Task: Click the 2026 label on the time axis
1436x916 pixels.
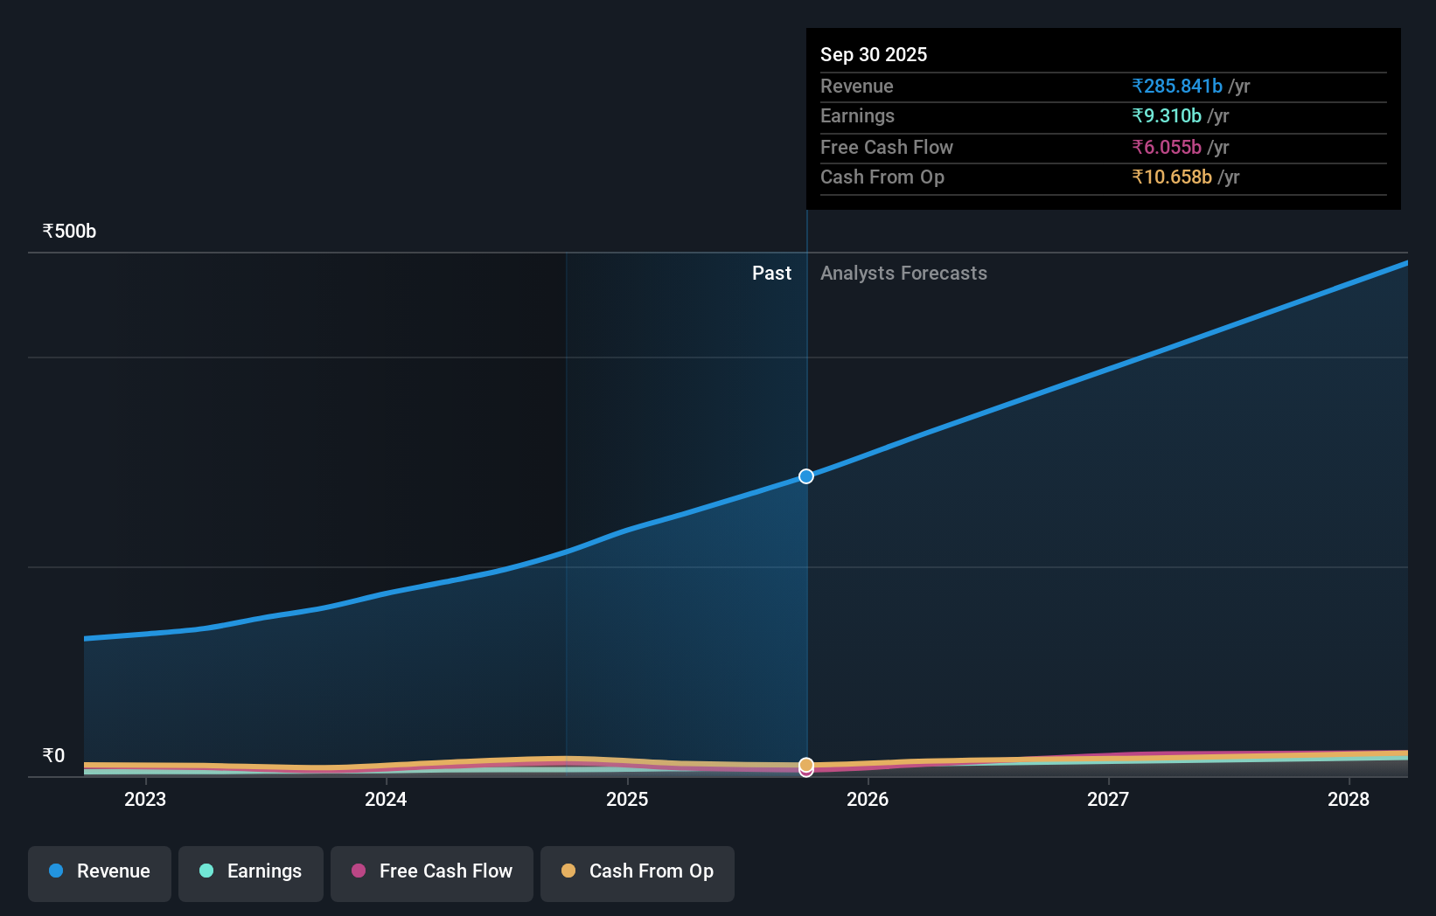Action: 867,799
